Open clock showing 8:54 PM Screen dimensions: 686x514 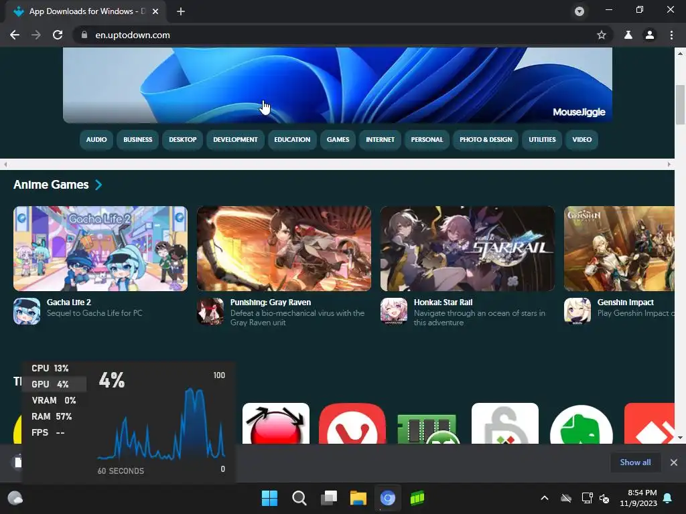point(638,498)
